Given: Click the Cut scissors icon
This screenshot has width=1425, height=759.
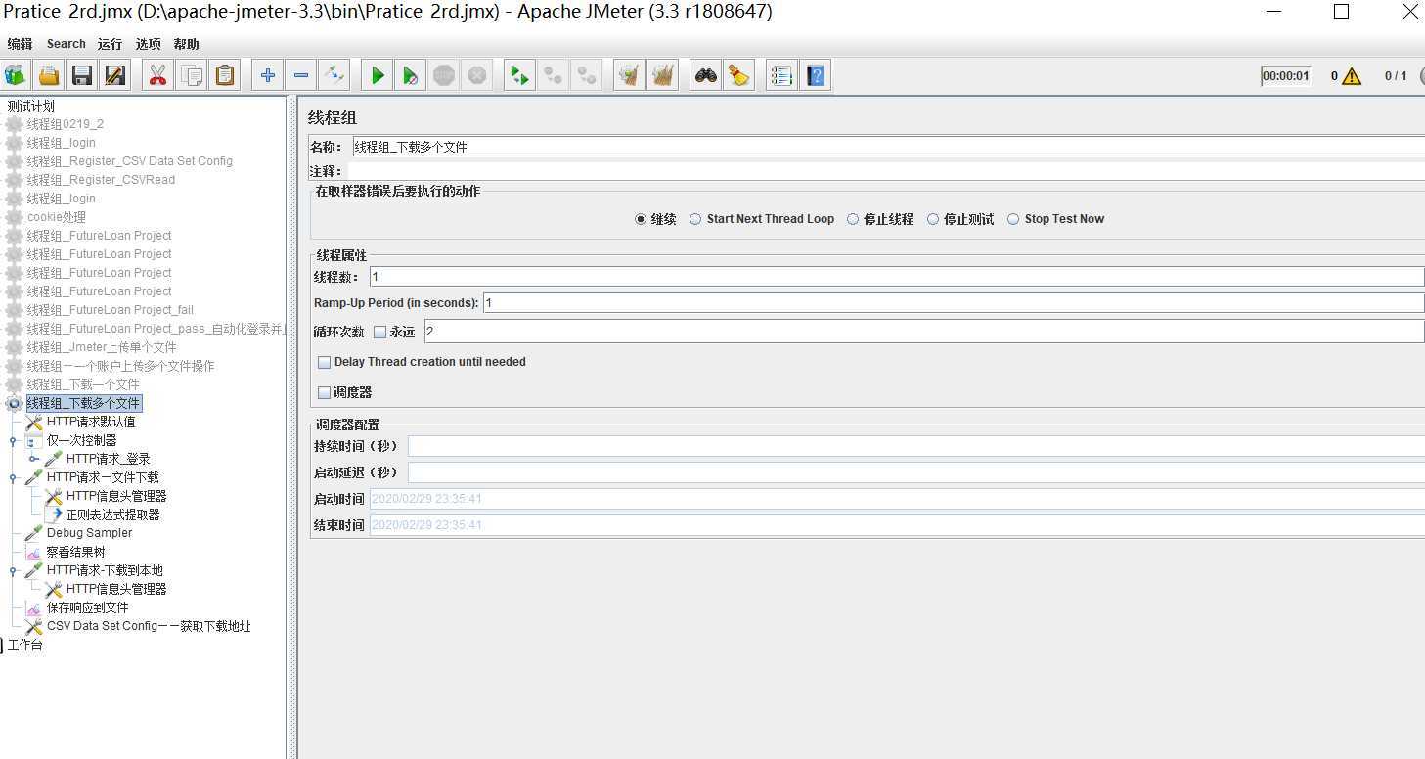Looking at the screenshot, I should pyautogui.click(x=156, y=75).
